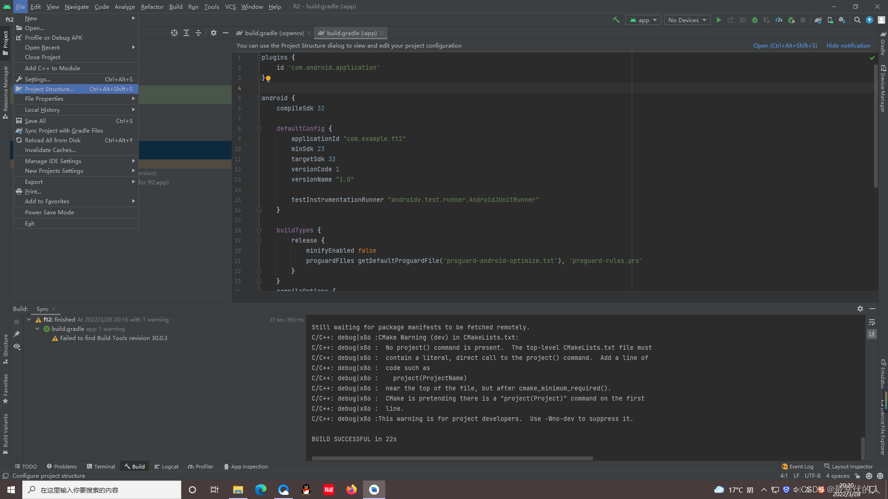Click Sync Project with Gradle elephant icon
Screen dimensions: 888x499
(818, 20)
